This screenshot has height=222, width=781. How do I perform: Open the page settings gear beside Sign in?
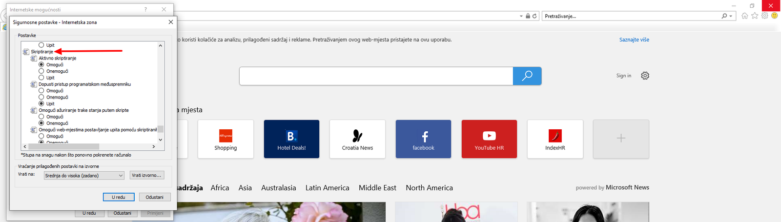645,76
